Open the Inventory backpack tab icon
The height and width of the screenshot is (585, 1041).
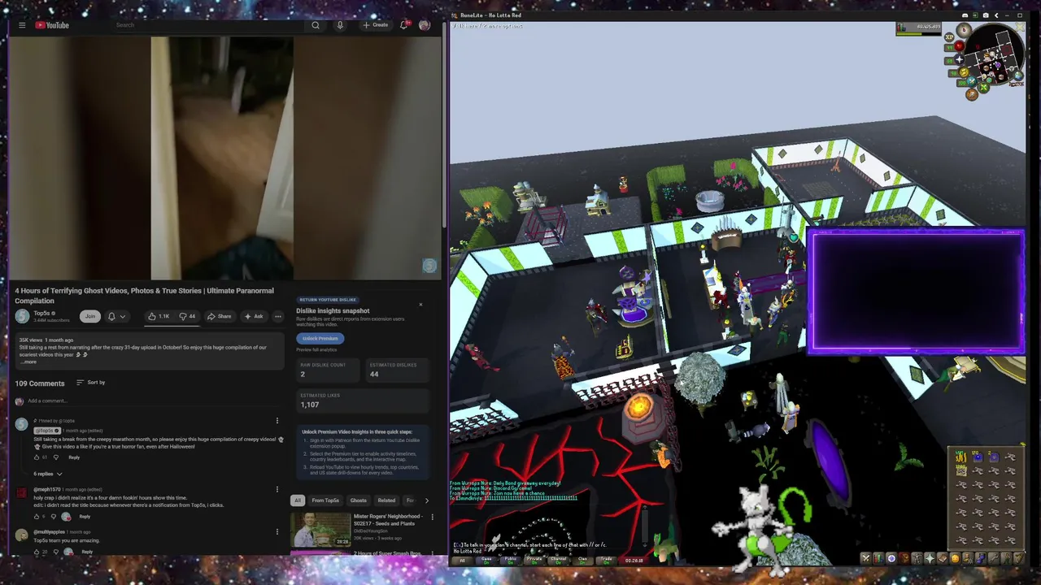tap(904, 558)
